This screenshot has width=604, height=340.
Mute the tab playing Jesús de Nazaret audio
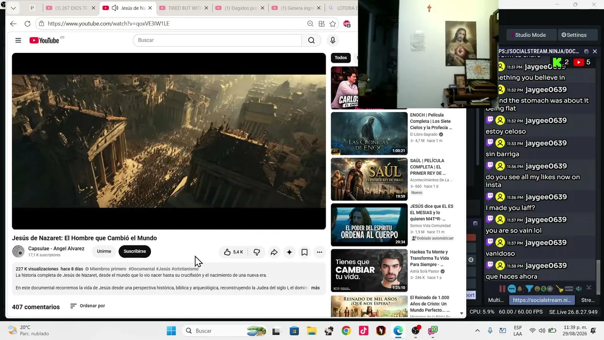click(115, 8)
